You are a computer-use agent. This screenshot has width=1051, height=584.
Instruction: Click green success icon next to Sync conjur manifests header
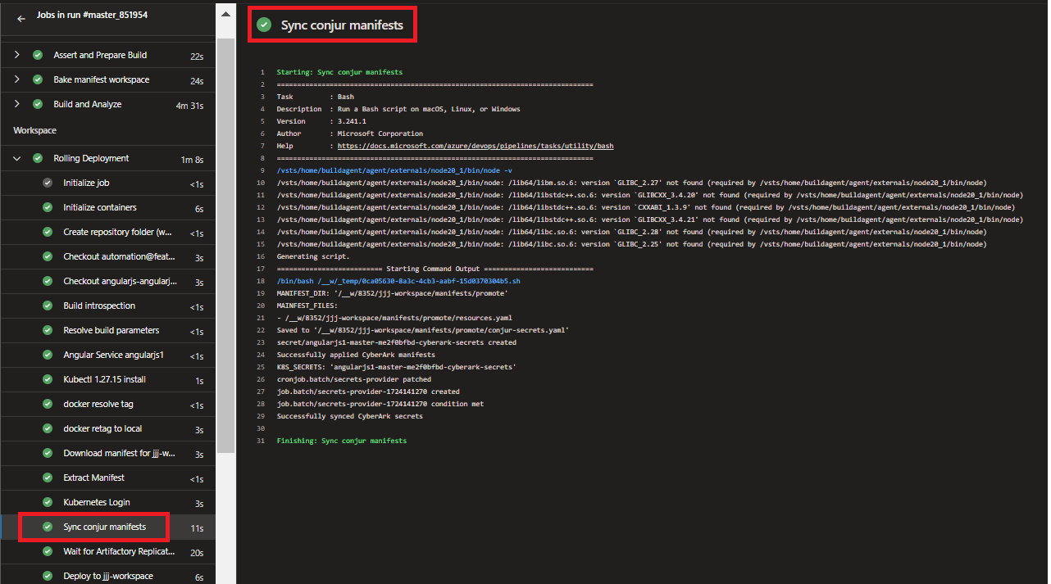(263, 25)
